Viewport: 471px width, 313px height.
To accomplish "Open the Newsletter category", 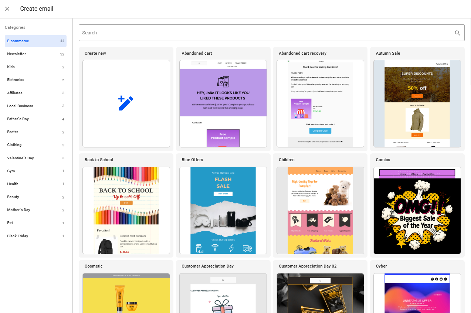I will pos(35,54).
